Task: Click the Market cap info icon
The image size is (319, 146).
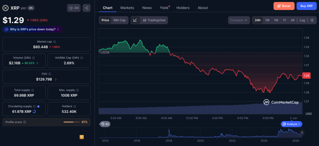Action: [55, 42]
